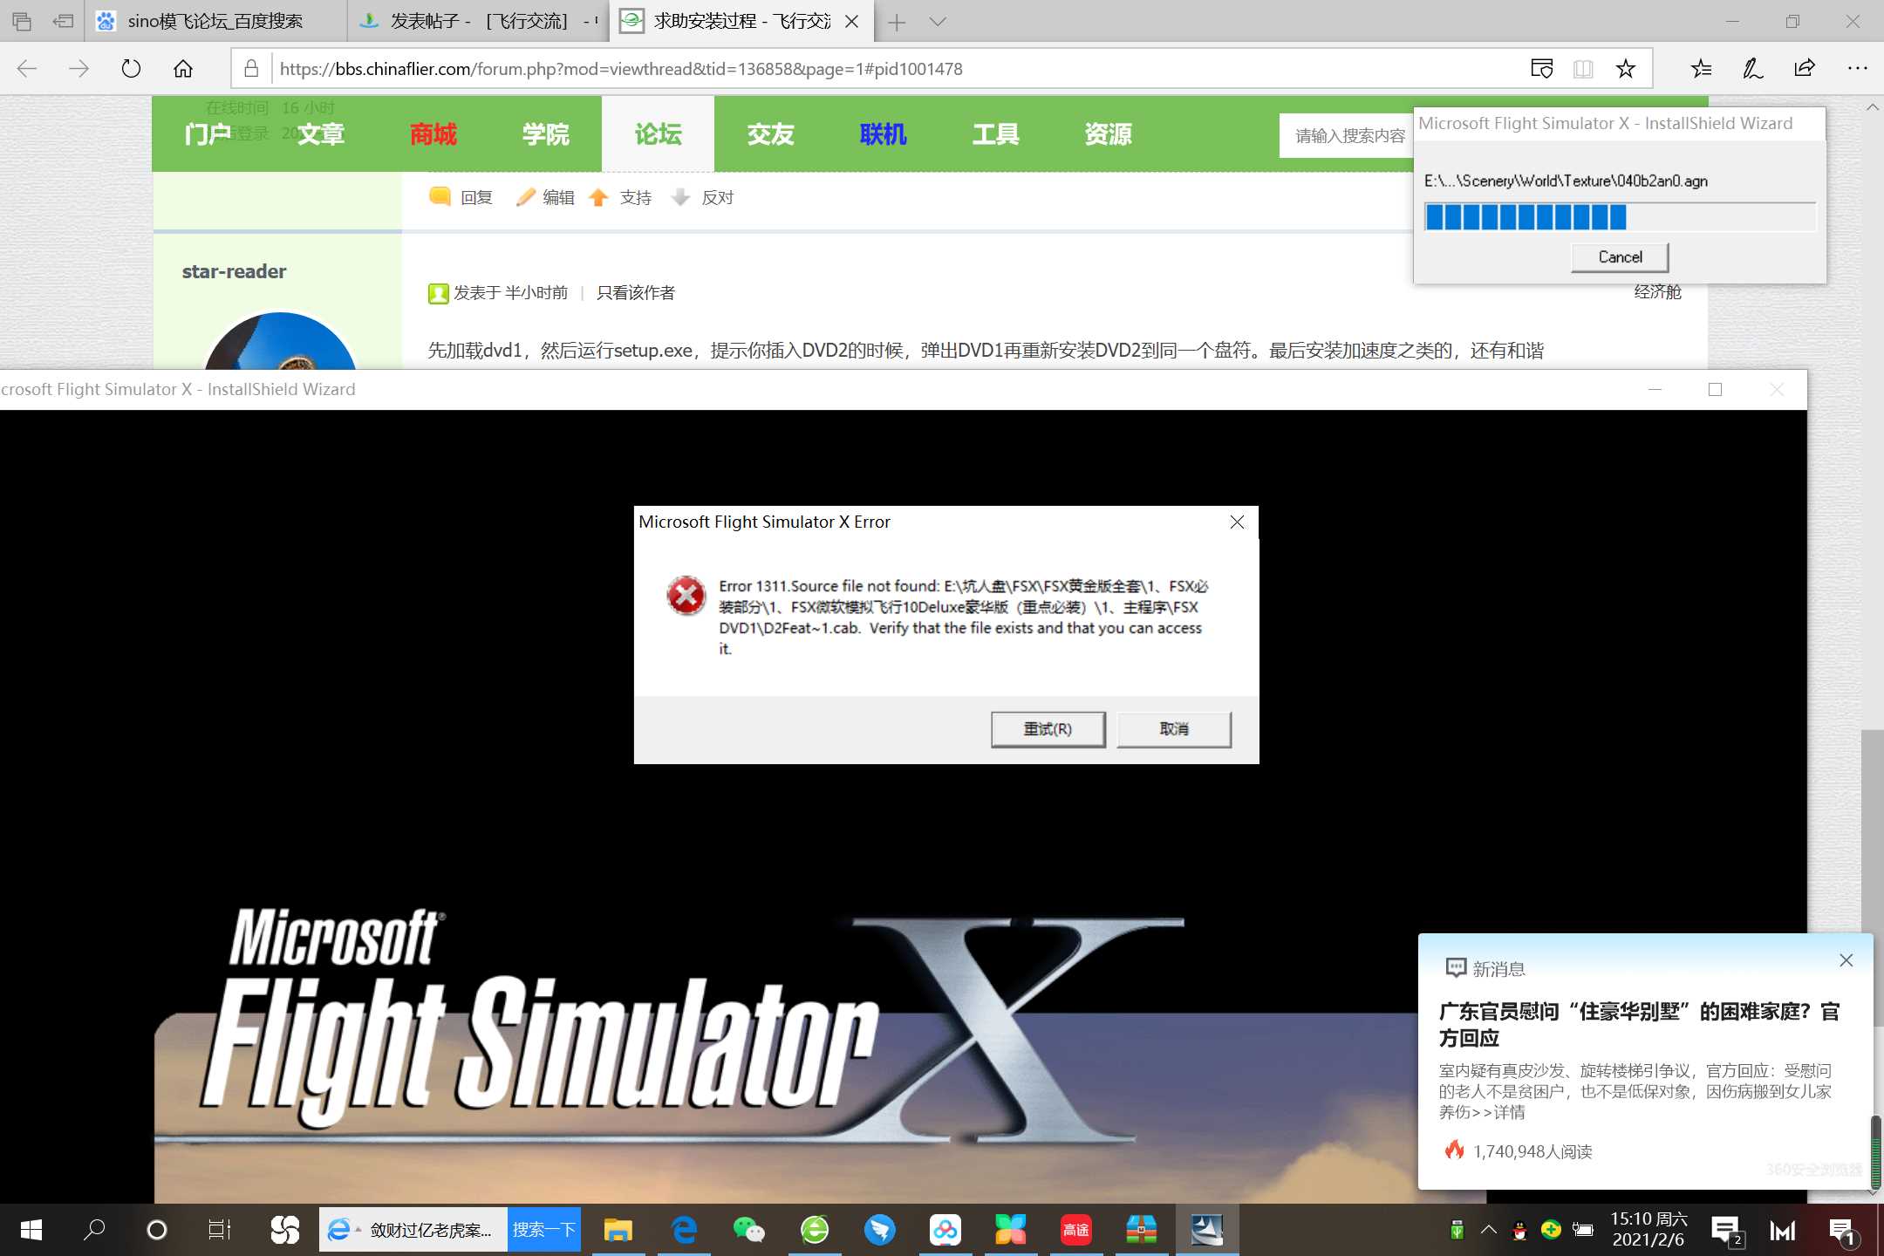Click 回复 to reply to the post

point(462,197)
